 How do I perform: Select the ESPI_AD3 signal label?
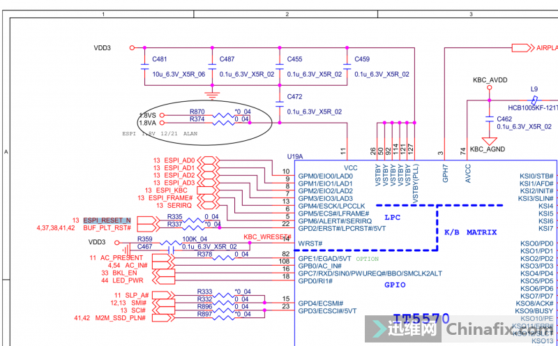[179, 183]
